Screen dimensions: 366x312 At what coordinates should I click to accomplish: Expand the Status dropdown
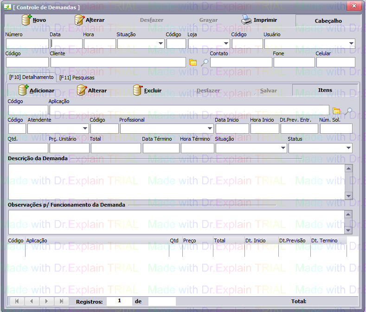pyautogui.click(x=348, y=148)
